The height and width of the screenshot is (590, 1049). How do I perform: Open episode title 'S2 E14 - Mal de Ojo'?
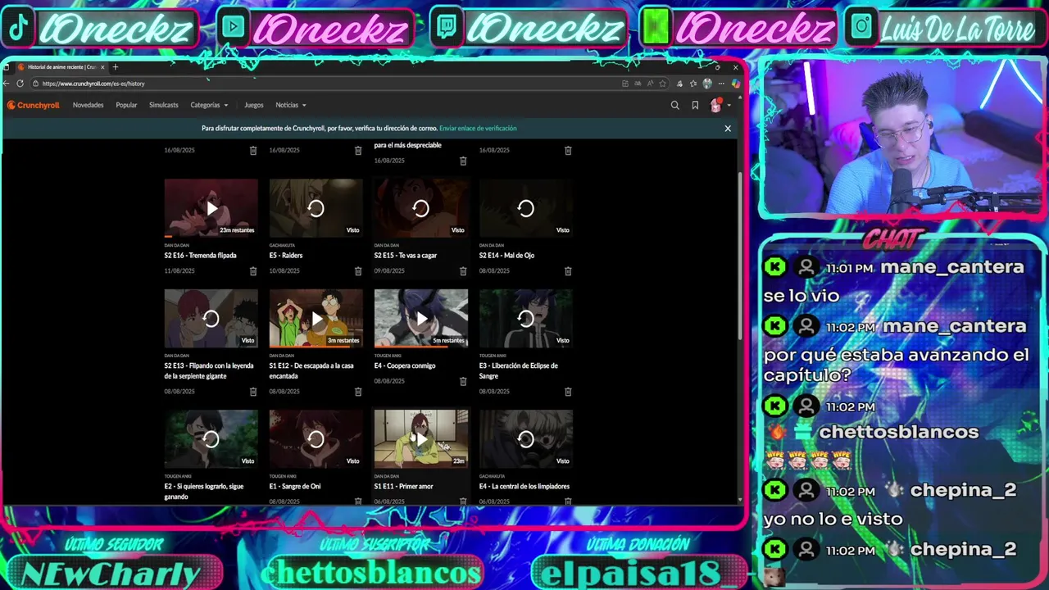506,256
